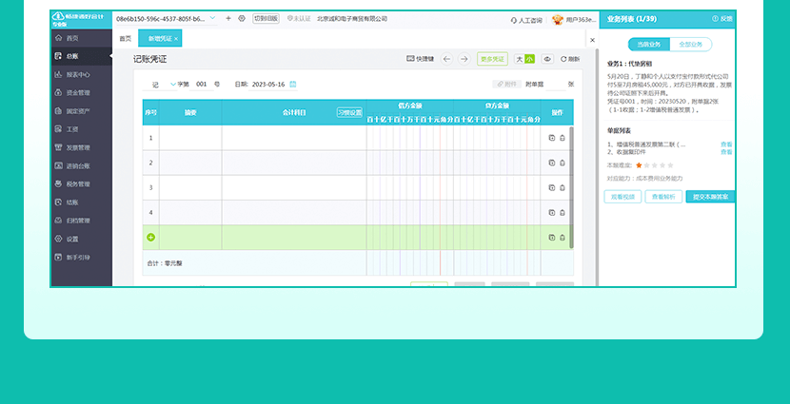Image resolution: width=790 pixels, height=404 pixels.
Task: Go to the next voucher arrow
Action: (x=464, y=59)
